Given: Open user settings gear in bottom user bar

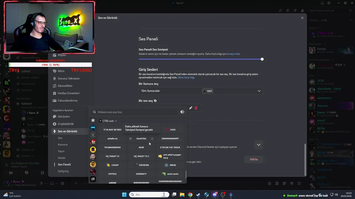Looking at the screenshot, I should [x=62, y=183].
